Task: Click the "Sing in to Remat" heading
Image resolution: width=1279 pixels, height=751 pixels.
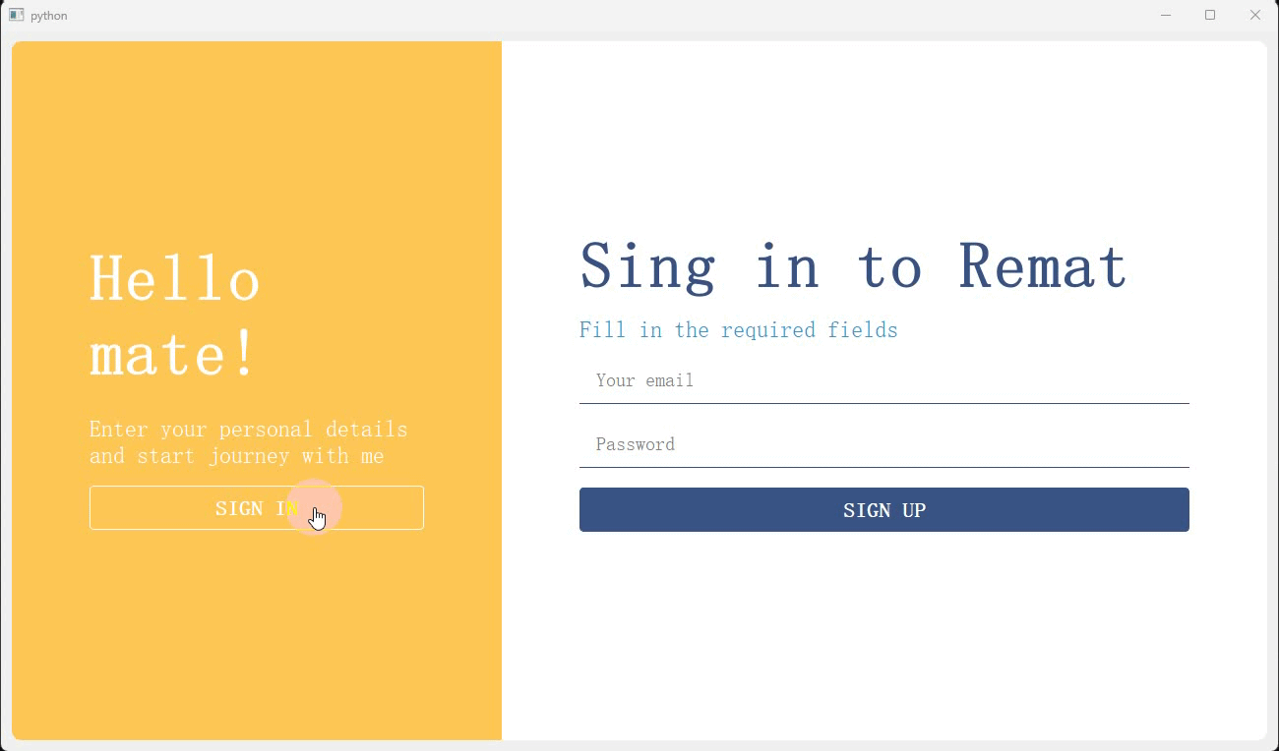Action: tap(853, 266)
